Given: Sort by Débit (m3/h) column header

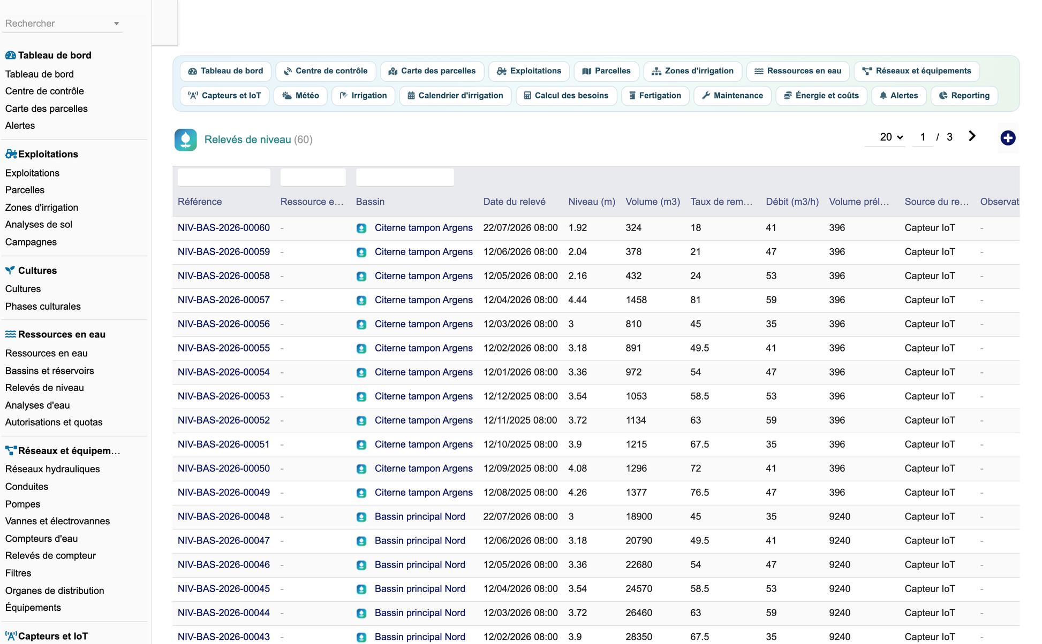Looking at the screenshot, I should [x=792, y=202].
